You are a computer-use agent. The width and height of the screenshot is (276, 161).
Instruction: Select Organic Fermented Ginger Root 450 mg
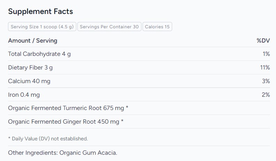[63, 122]
